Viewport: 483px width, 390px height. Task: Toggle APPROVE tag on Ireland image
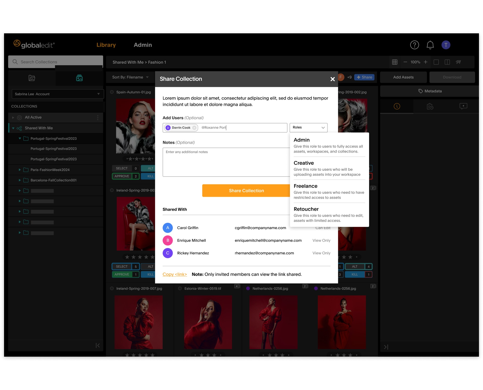coord(125,275)
